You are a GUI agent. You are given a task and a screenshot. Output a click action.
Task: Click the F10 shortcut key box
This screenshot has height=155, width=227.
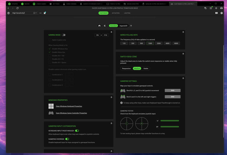coord(106,35)
